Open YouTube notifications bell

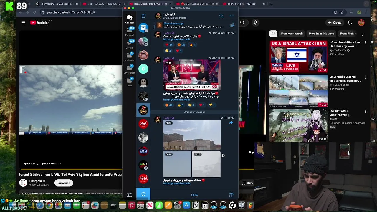[x=350, y=23]
